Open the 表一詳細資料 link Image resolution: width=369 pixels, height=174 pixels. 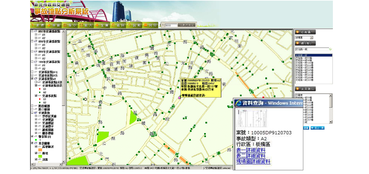click(x=251, y=150)
